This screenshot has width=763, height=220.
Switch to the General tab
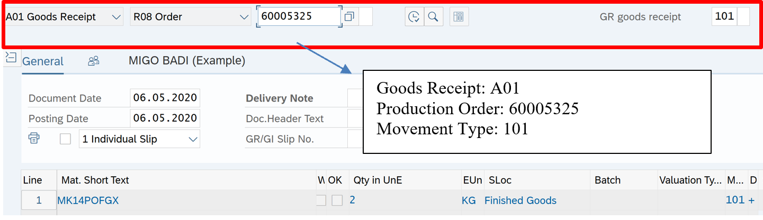coord(43,61)
